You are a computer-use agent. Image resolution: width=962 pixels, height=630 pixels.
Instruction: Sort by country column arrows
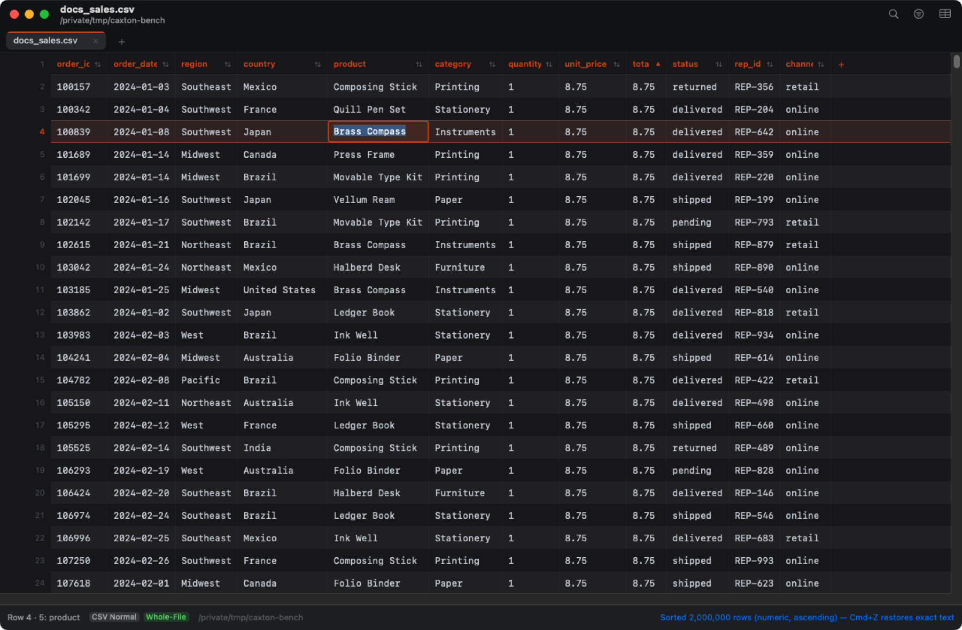tap(318, 64)
